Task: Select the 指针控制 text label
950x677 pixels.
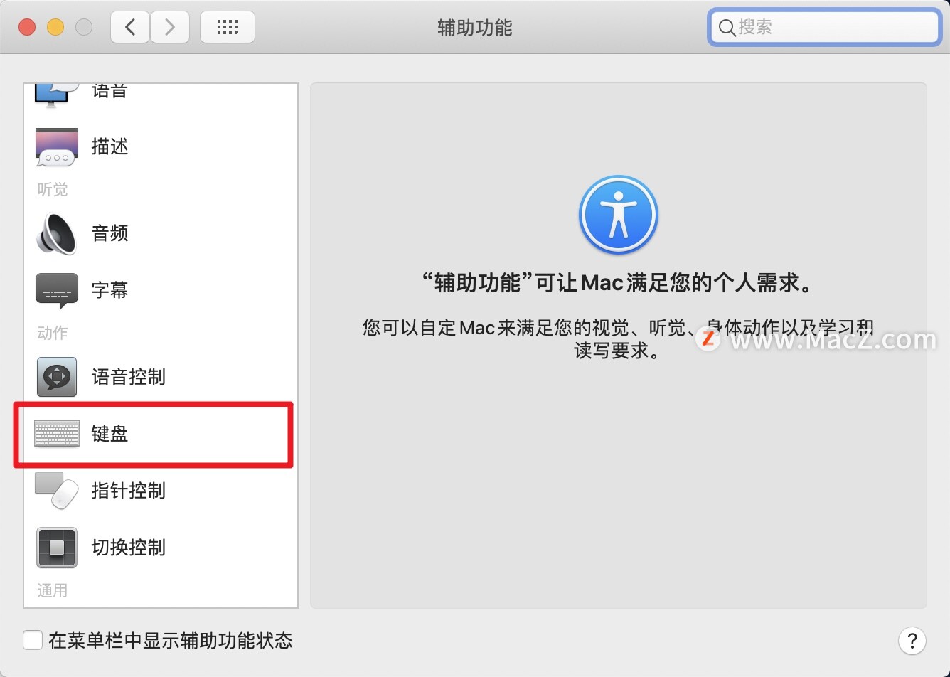Action: click(x=128, y=491)
